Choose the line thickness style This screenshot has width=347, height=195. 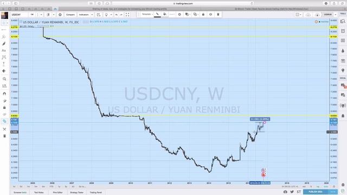click(172, 15)
